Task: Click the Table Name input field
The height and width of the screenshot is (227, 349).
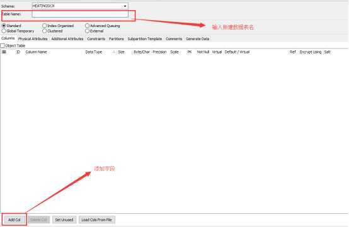Action: [80, 14]
